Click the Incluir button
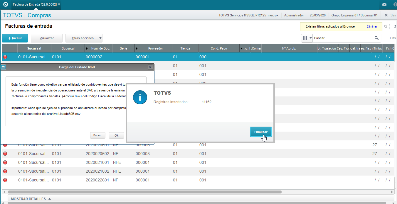This screenshot has width=397, height=204. 15,38
